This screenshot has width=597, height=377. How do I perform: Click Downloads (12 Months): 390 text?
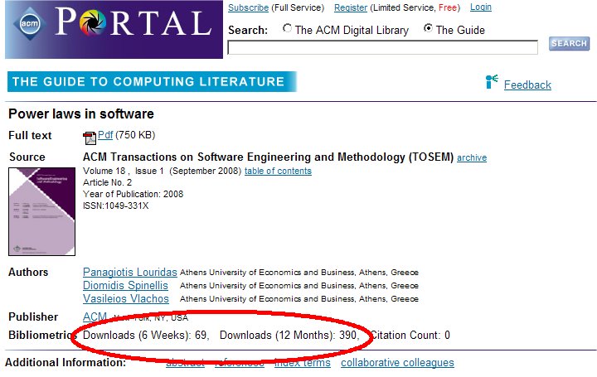tap(289, 335)
